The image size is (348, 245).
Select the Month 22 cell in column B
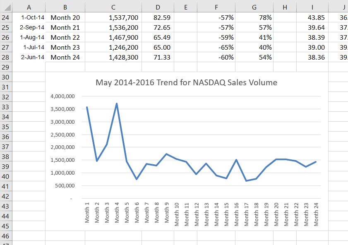pyautogui.click(x=65, y=37)
